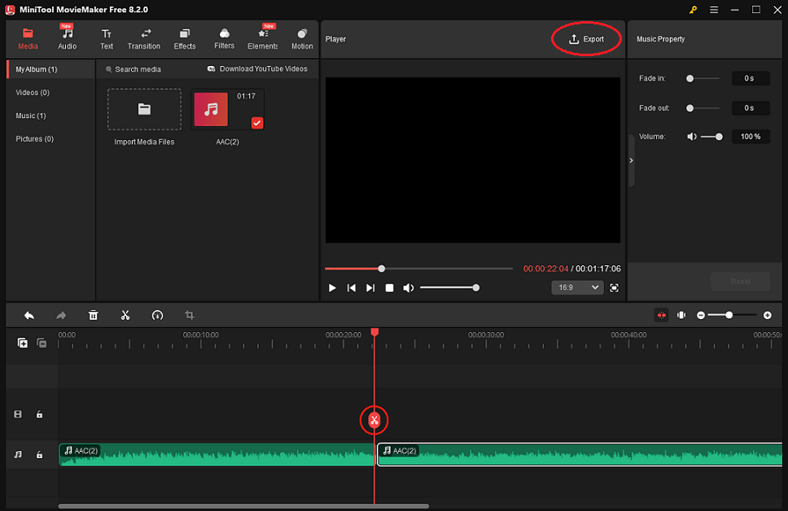This screenshot has width=788, height=511.
Task: Open the Elements tab
Action: [262, 39]
